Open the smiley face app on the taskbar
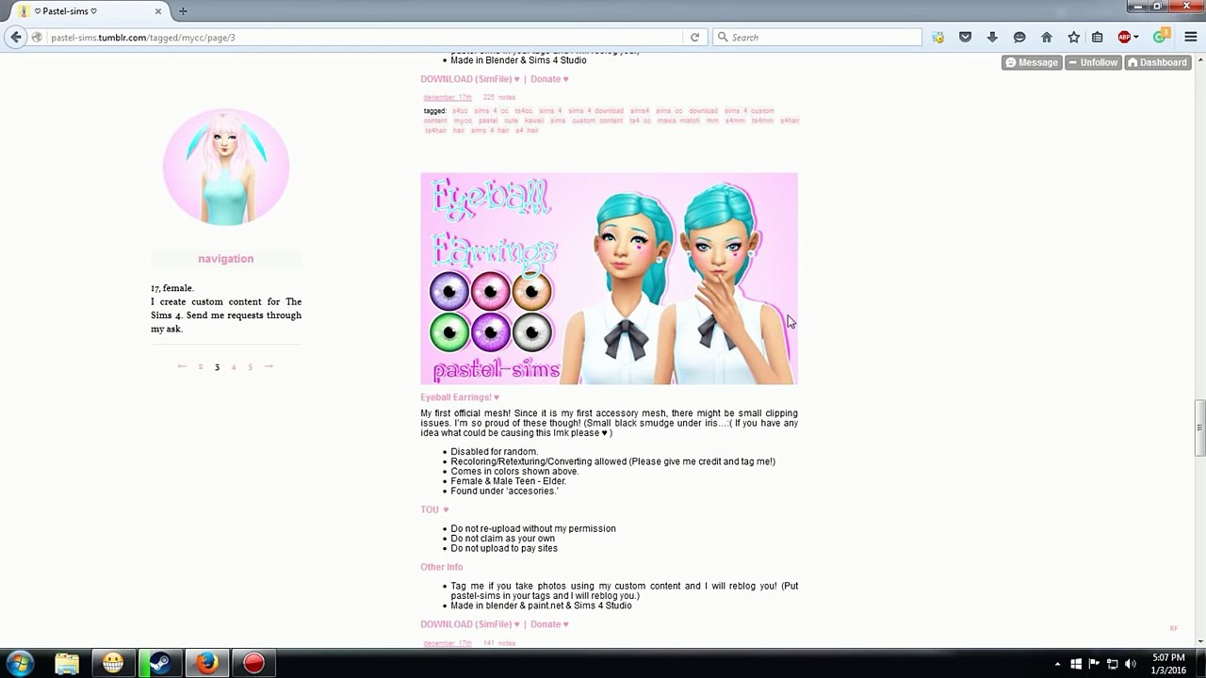Image resolution: width=1206 pixels, height=678 pixels. [113, 663]
